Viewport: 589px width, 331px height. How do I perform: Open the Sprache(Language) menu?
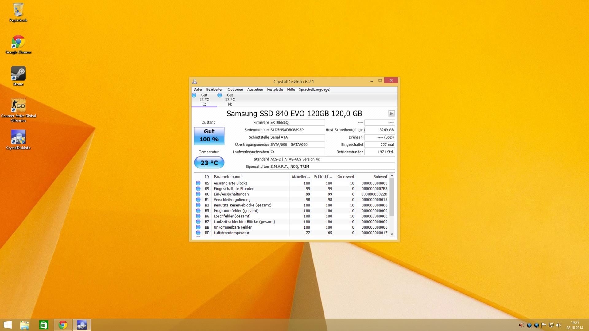(x=315, y=90)
